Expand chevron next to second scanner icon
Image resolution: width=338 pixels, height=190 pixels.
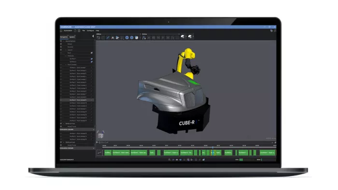point(193,37)
